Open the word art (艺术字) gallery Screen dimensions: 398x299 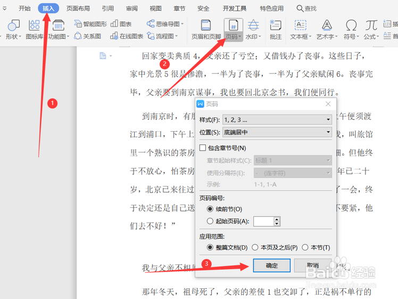[x=327, y=29]
